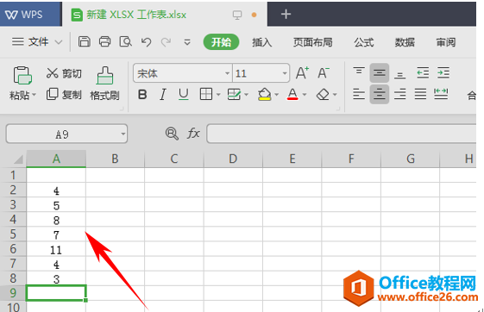Select row 6 header
Viewport: 484px width, 312px height.
pos(13,249)
